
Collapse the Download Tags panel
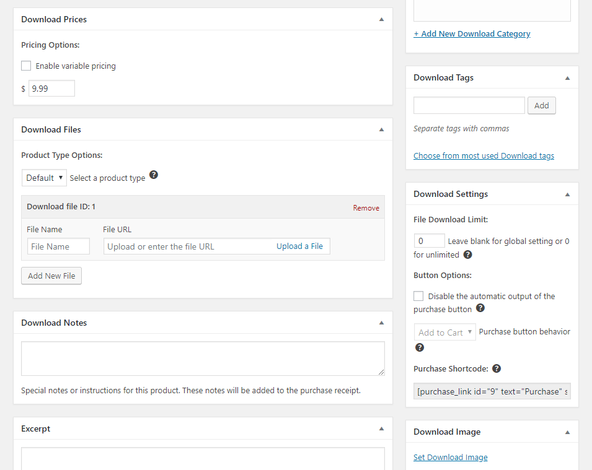point(567,77)
